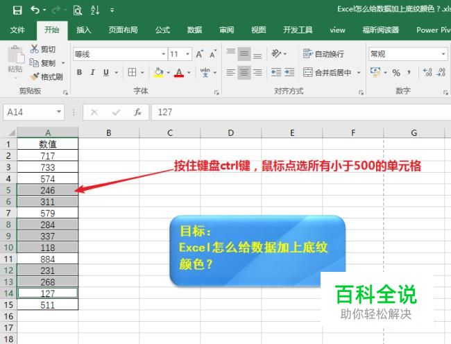
Task: Click the Decrease Decimal icon
Action: [441, 72]
